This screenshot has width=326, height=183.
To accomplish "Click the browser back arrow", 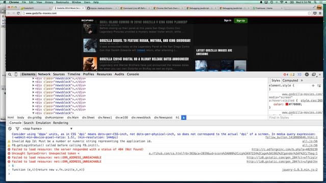I will pos(9,13).
